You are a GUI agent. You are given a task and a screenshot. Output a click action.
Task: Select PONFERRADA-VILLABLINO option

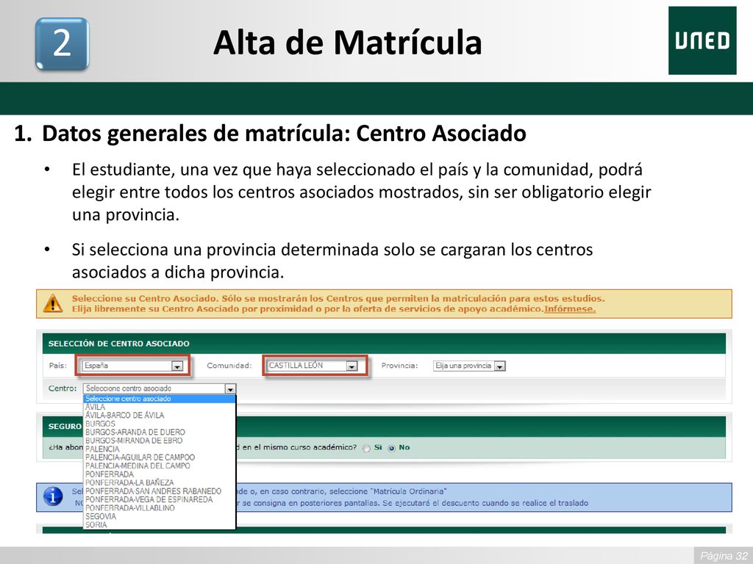click(160, 508)
